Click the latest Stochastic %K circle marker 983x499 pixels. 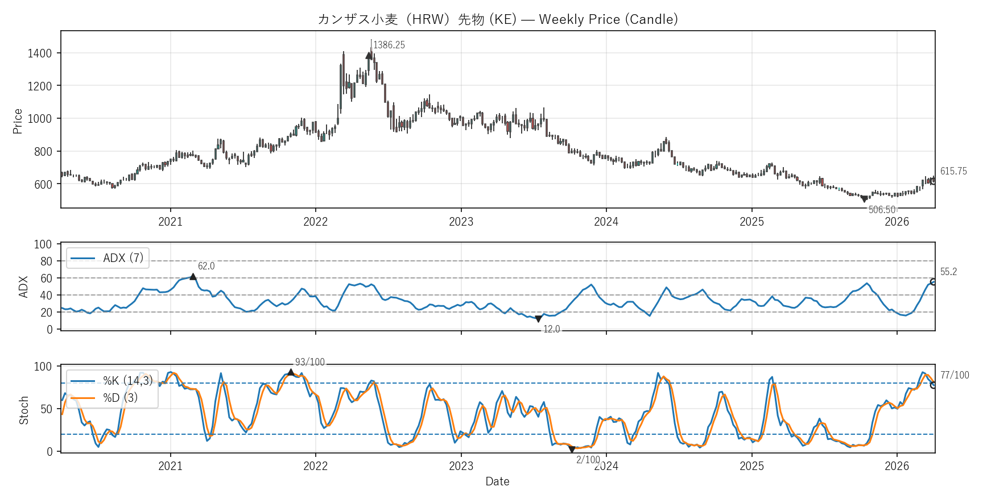[x=933, y=385]
